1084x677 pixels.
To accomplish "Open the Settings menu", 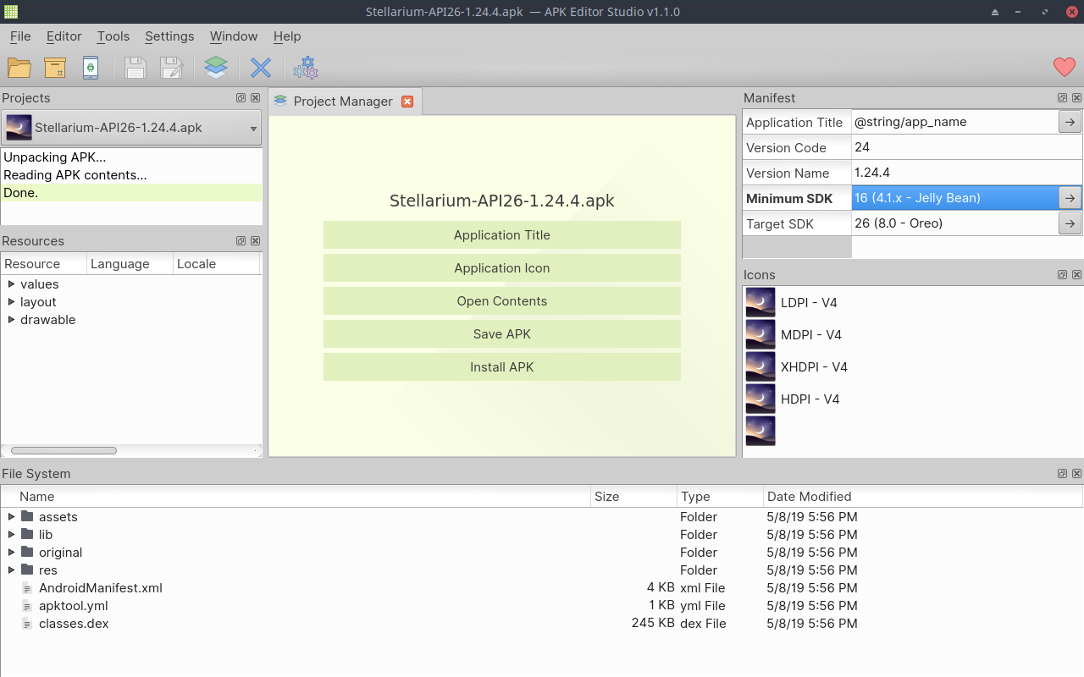I will 169,36.
